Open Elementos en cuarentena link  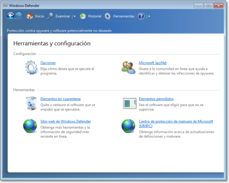(60, 99)
